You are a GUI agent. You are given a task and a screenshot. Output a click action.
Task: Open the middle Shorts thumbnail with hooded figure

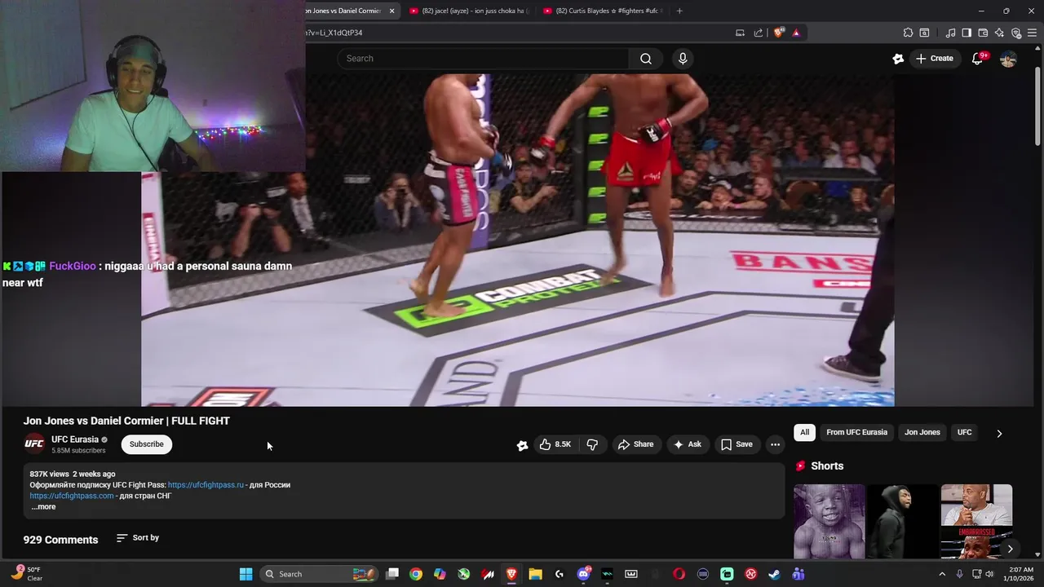click(x=903, y=522)
